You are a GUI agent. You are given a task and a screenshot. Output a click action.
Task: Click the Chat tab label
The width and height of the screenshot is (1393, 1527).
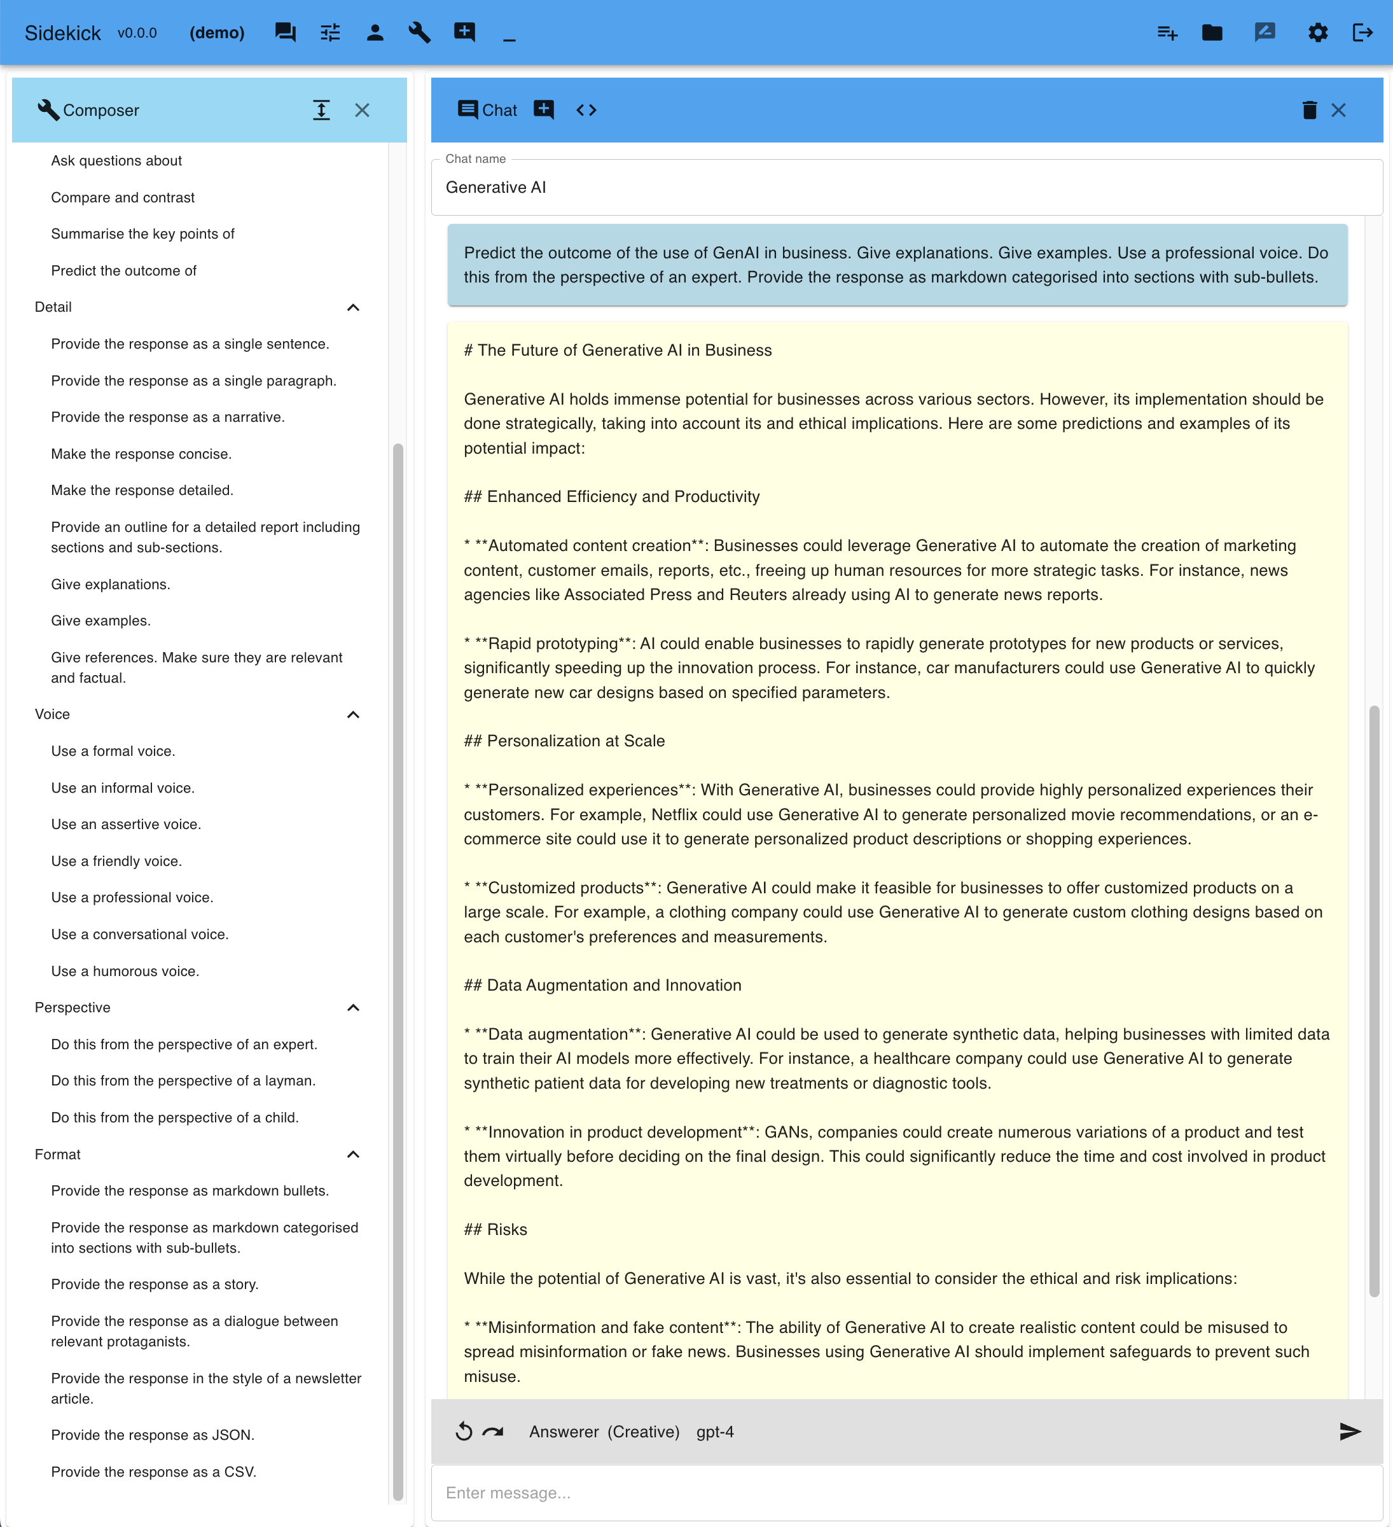click(x=499, y=109)
